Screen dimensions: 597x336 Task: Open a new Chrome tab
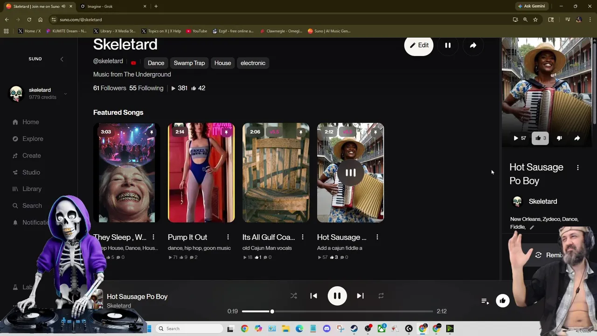click(156, 7)
